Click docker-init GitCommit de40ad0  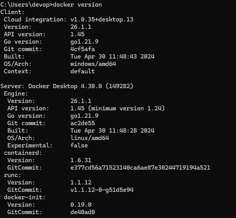83,212
